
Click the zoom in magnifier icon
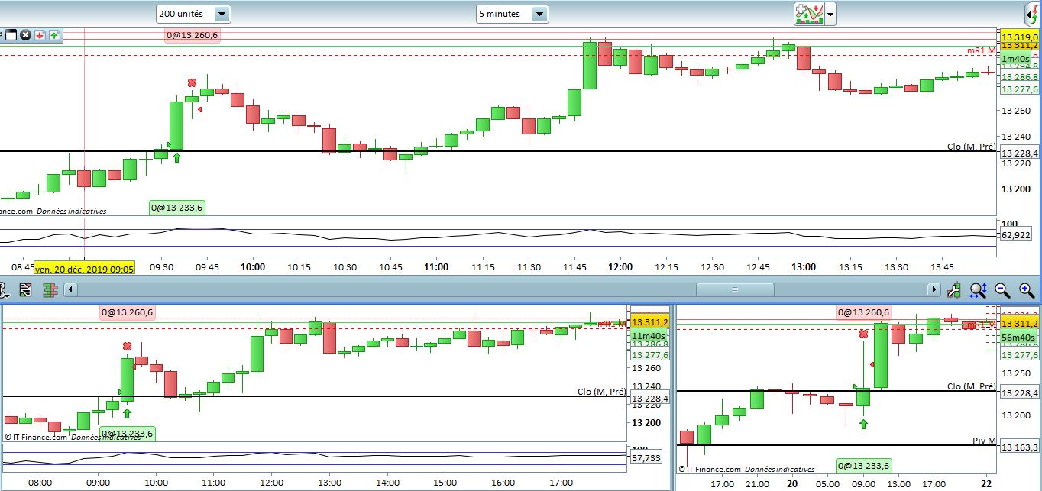1026,289
